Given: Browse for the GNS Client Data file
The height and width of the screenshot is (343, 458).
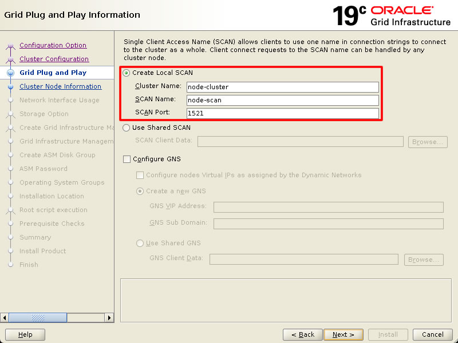Looking at the screenshot, I should (424, 260).
